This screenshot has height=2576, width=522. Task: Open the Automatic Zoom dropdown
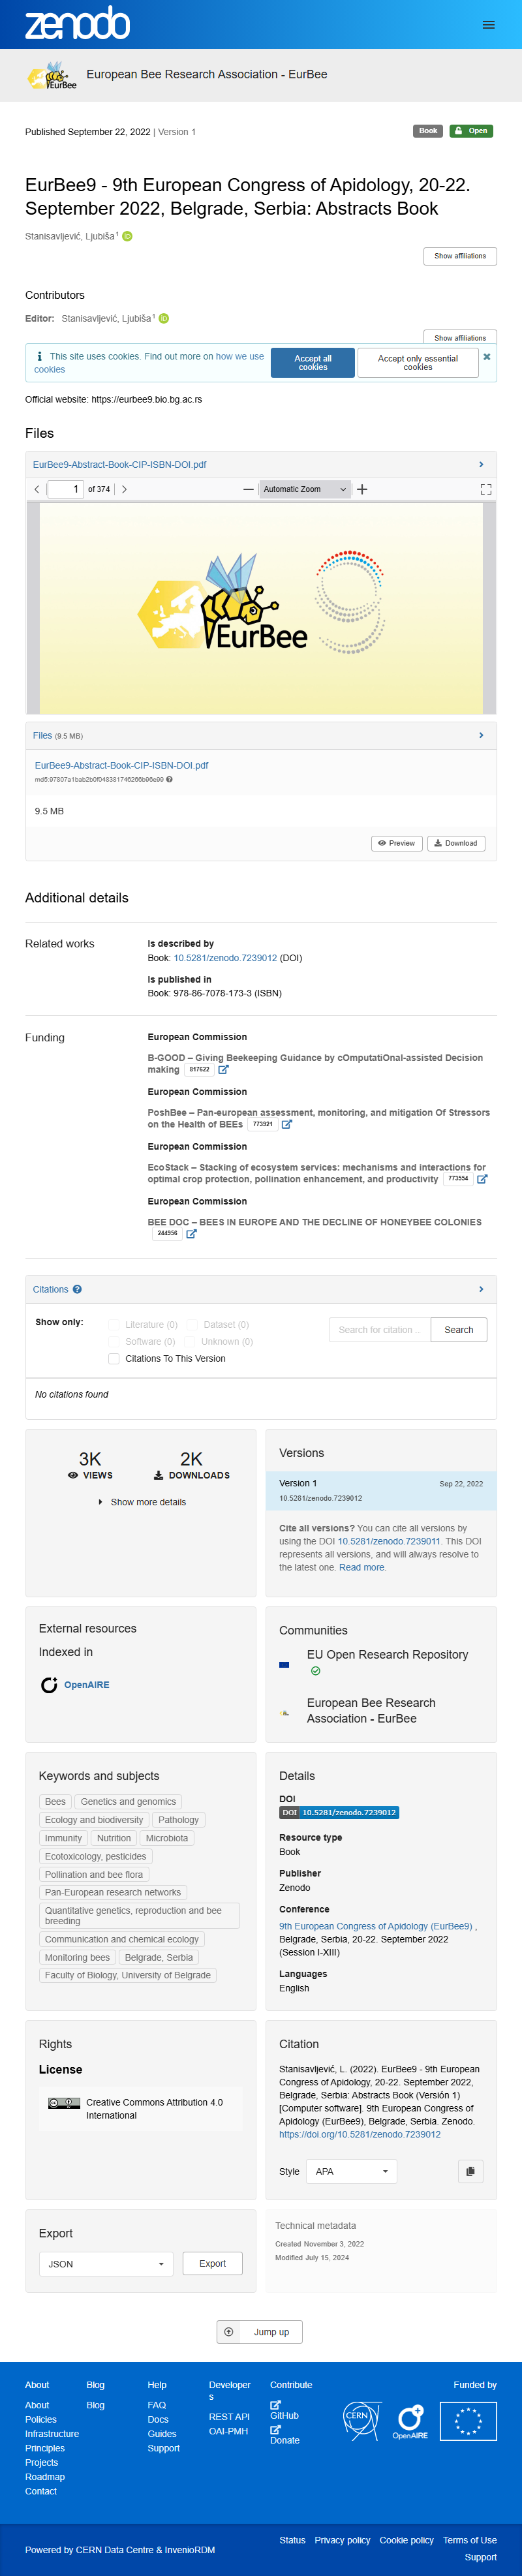point(304,489)
